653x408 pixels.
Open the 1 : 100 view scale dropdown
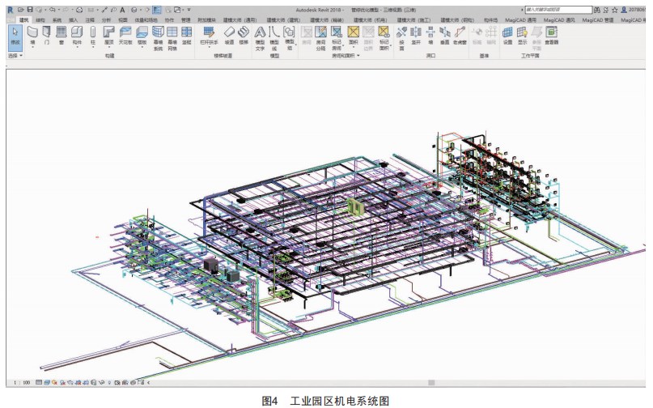click(x=22, y=381)
